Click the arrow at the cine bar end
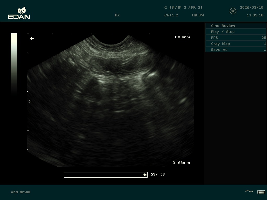This screenshot has width=267, height=200. point(145,175)
